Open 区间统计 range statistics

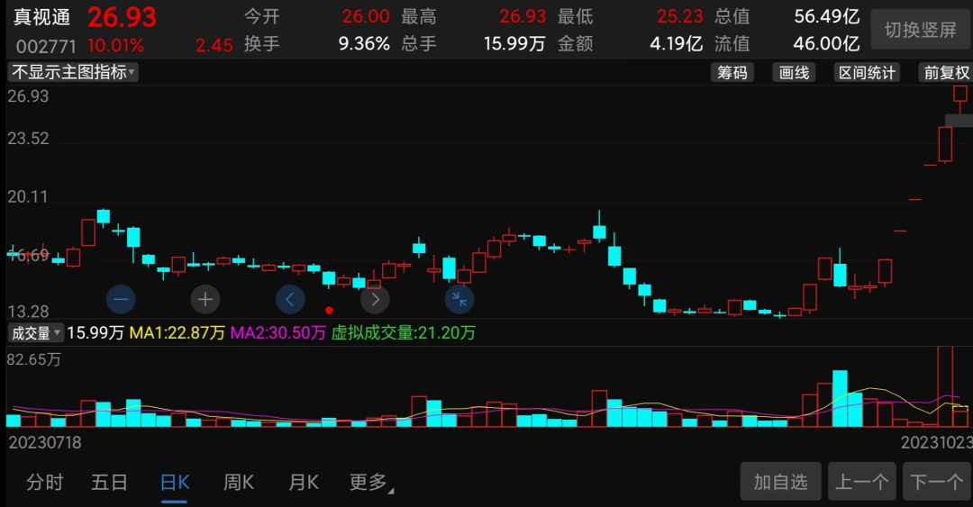pyautogui.click(x=867, y=73)
